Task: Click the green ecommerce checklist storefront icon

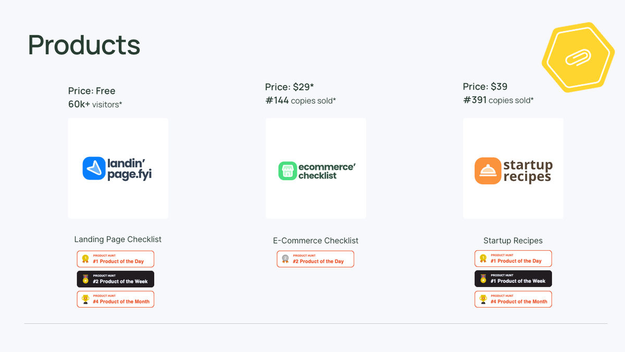Action: [x=287, y=171]
